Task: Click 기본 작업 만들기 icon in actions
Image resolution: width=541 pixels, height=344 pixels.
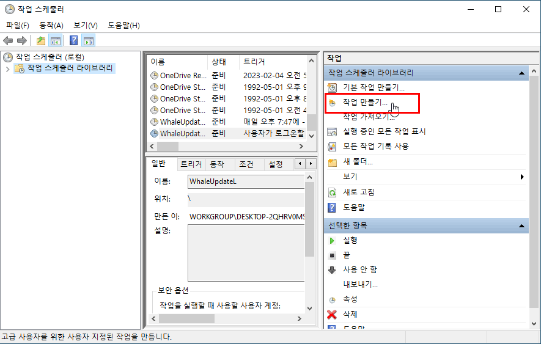Action: 332,87
